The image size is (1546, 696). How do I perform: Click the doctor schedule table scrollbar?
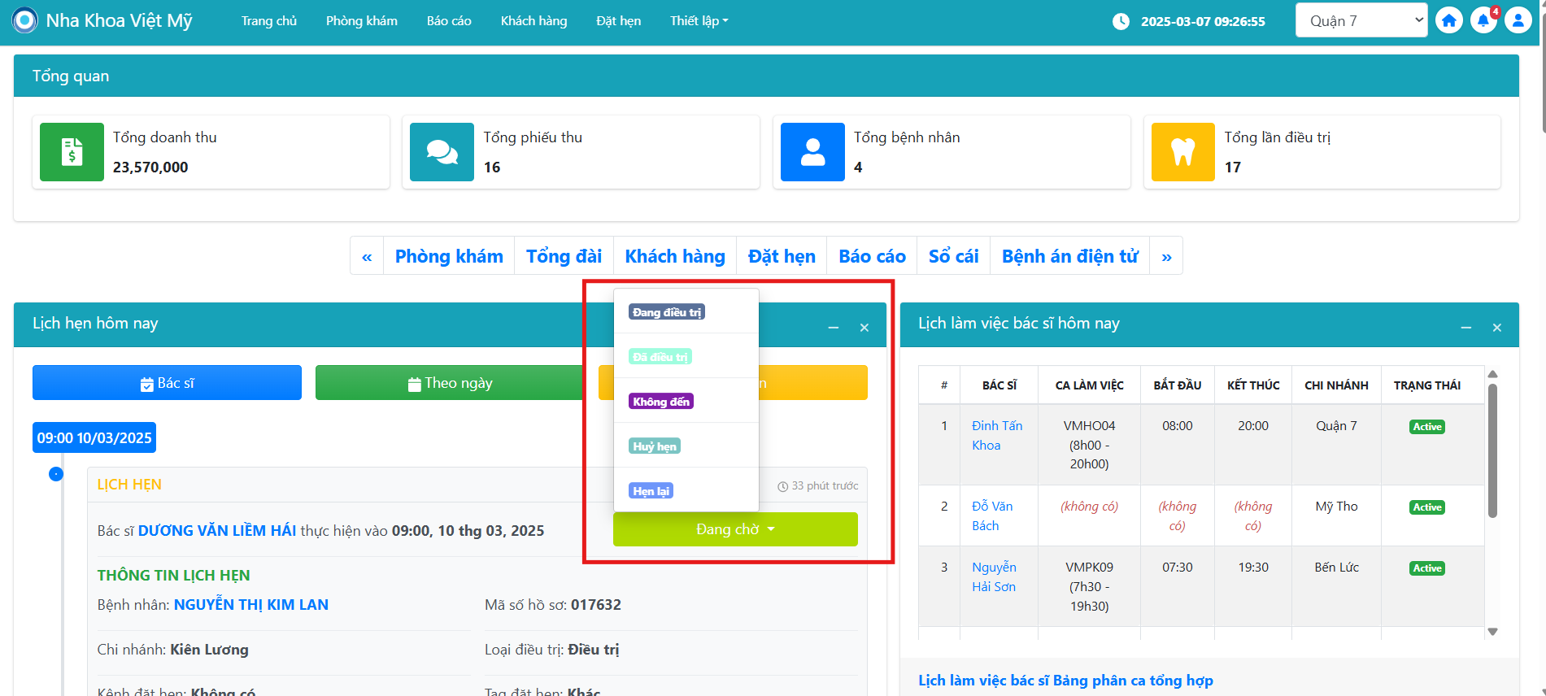1492,451
